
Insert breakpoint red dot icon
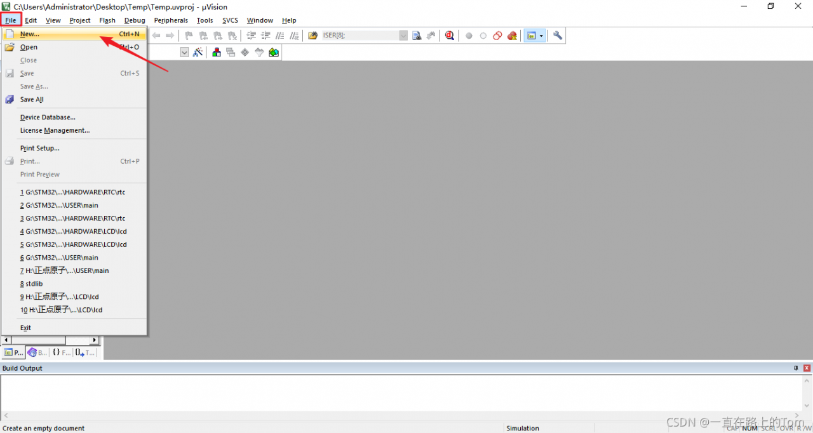[469, 36]
